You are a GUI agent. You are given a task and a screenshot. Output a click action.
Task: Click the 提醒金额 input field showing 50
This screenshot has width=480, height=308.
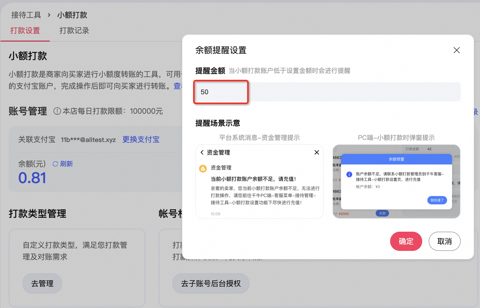click(328, 92)
